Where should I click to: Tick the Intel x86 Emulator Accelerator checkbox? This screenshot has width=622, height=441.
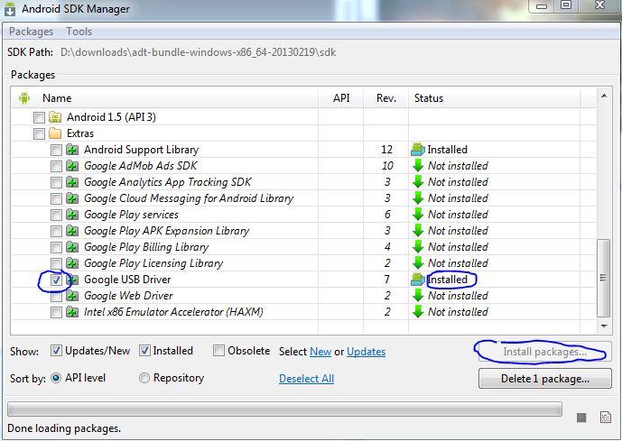click(x=56, y=313)
